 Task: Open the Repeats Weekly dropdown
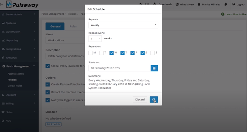tap(123, 25)
